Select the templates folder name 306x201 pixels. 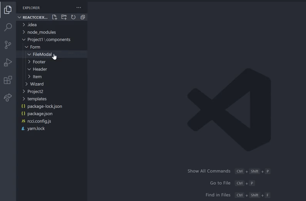coord(37,99)
